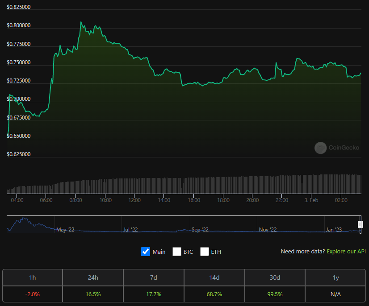The image size is (369, 306).
Task: Click the 3. Feb date label on axis
Action: [x=311, y=200]
